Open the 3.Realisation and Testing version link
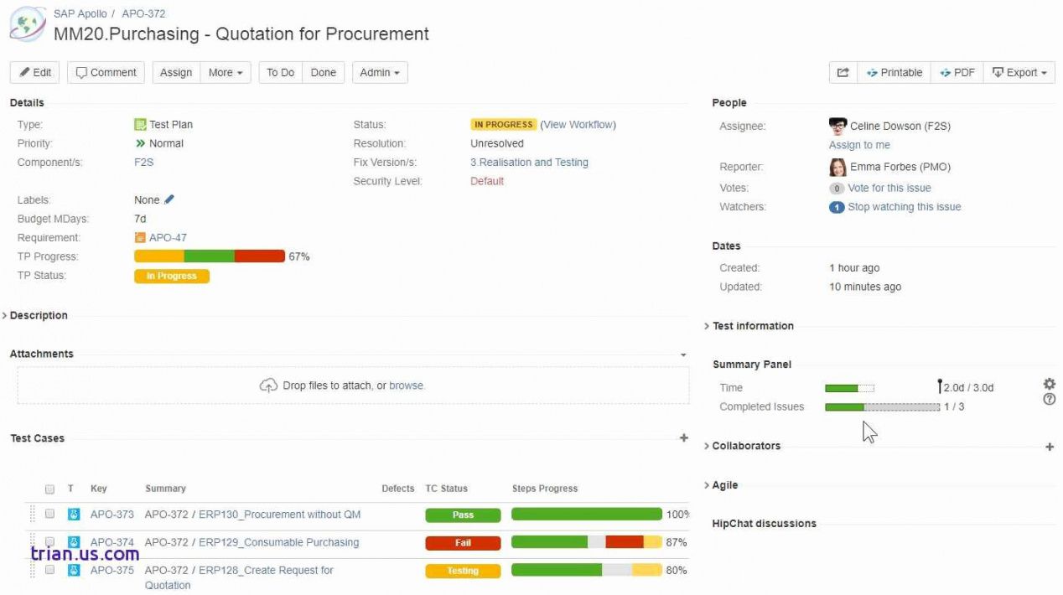The height and width of the screenshot is (595, 1063). [x=529, y=163]
